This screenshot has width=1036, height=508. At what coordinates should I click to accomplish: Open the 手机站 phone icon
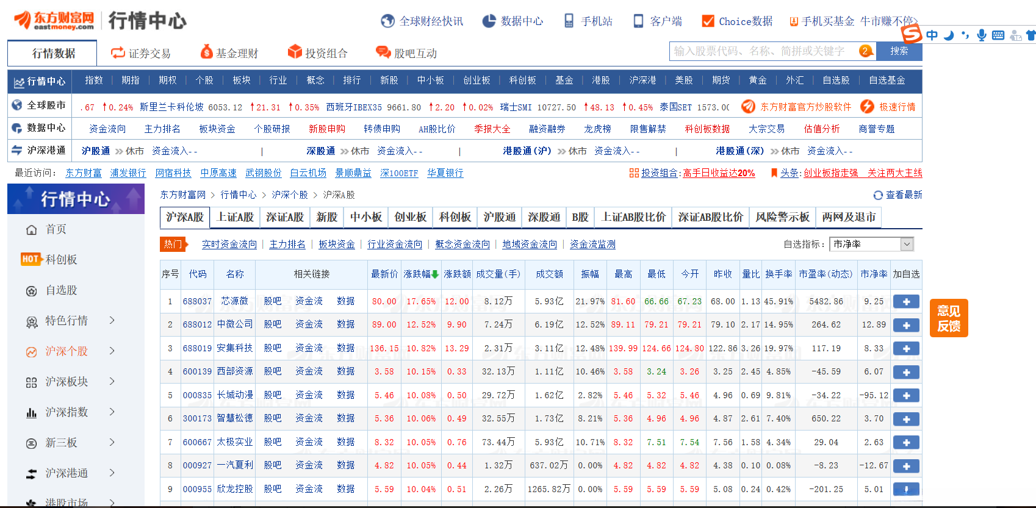pos(569,21)
